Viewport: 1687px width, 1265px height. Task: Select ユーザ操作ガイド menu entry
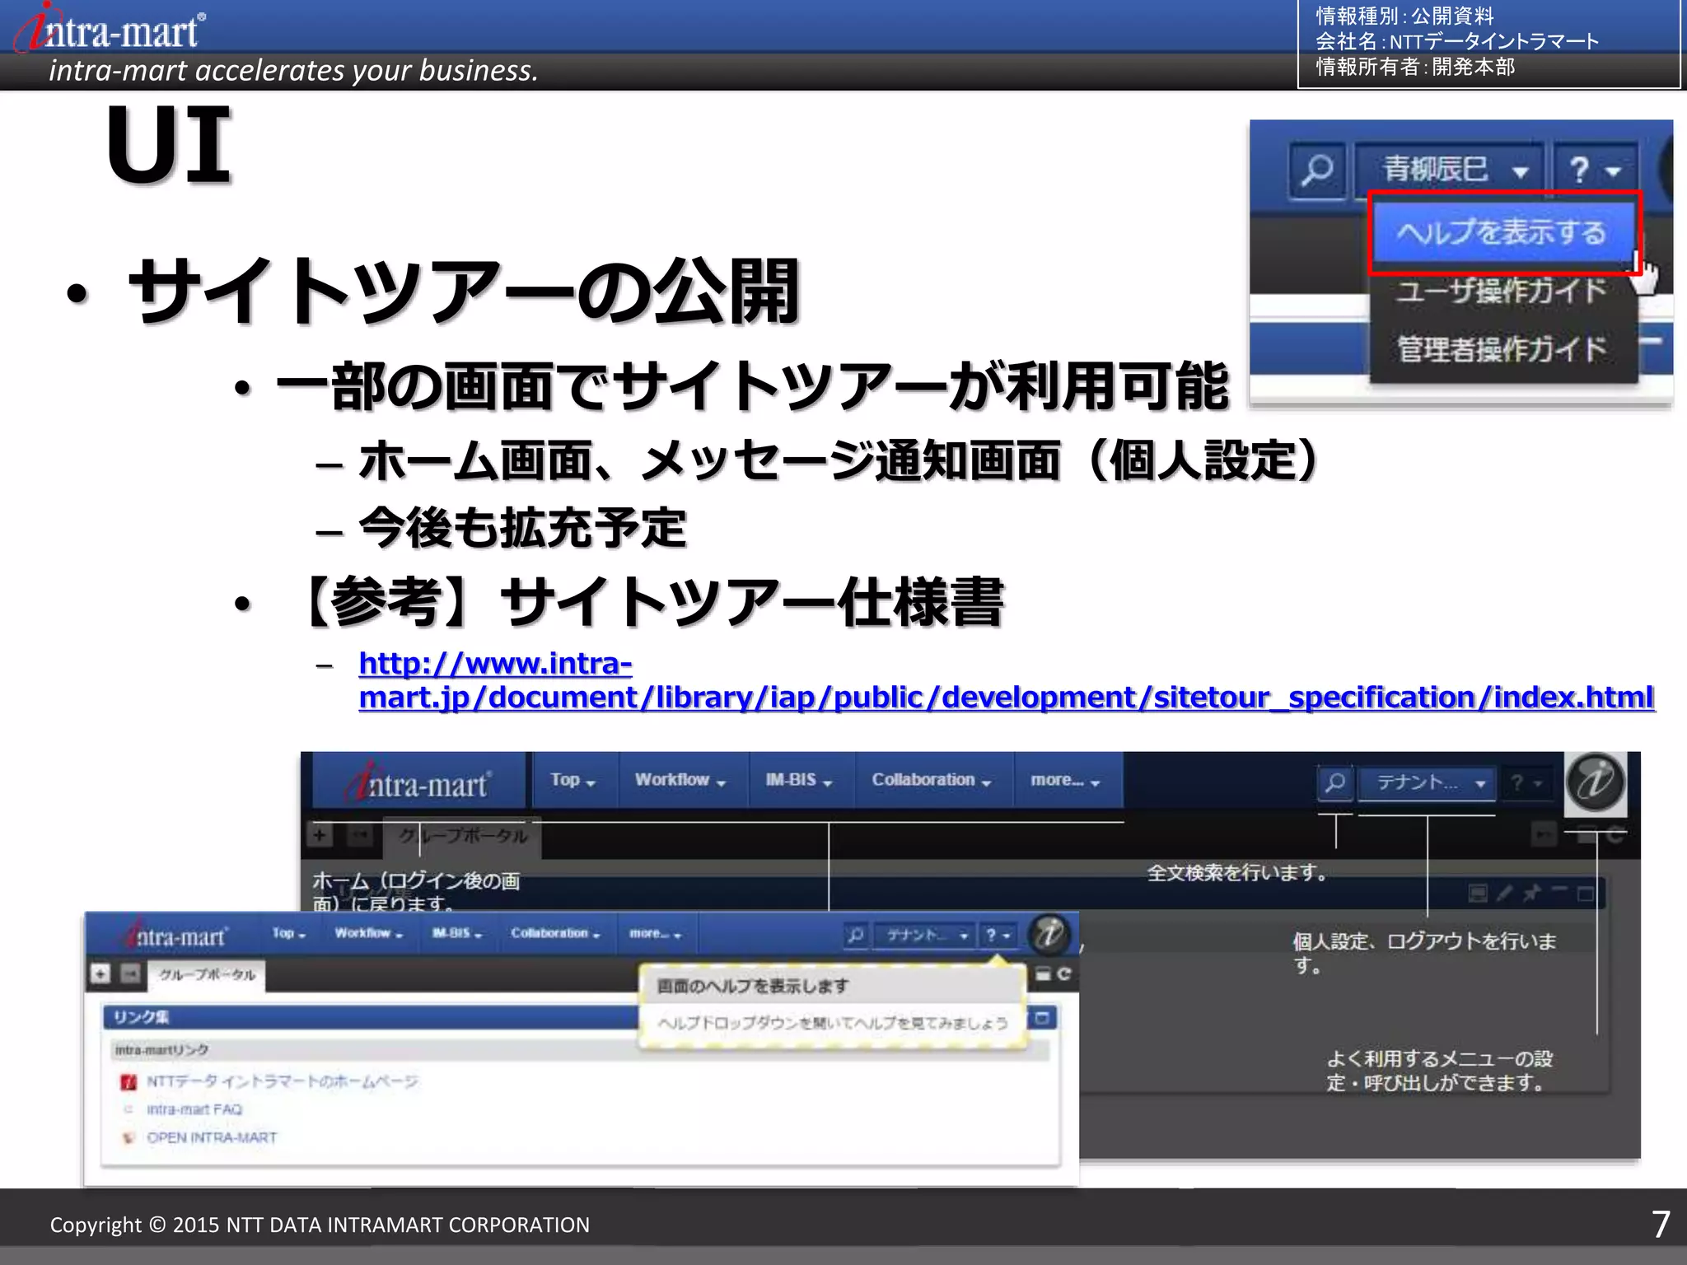1502,291
